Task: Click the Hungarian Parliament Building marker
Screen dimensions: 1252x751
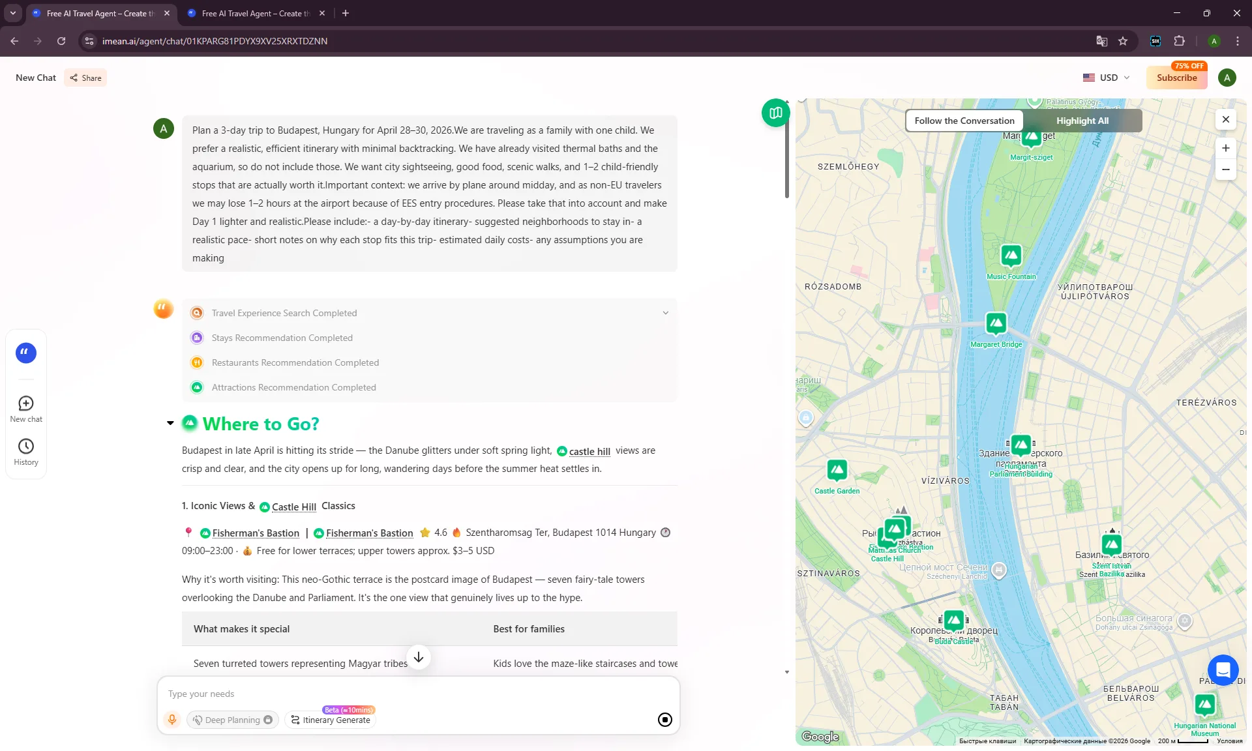Action: point(1021,445)
